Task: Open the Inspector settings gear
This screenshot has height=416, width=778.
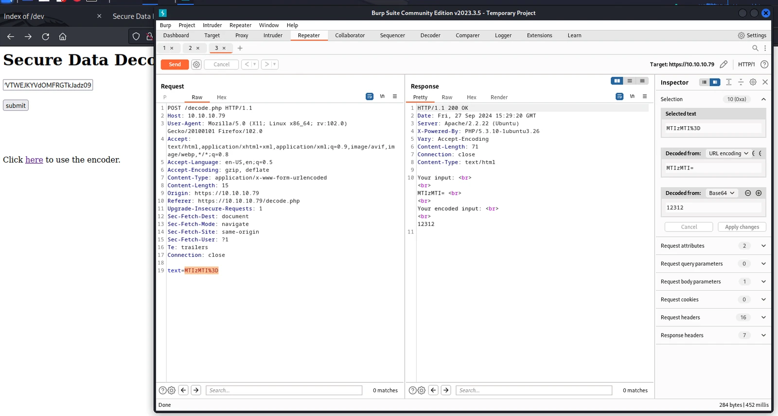Action: [x=753, y=82]
